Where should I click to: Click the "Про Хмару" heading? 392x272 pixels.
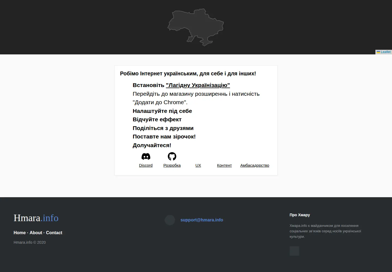(x=300, y=215)
